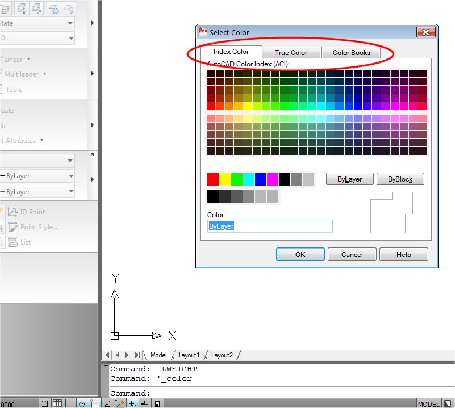The width and height of the screenshot is (455, 408).
Task: Enable Polar Tracking from the status bar
Action: tap(81, 403)
